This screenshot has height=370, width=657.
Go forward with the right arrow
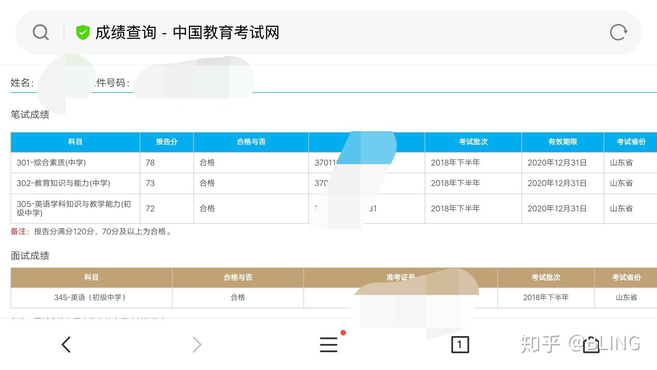pos(197,344)
